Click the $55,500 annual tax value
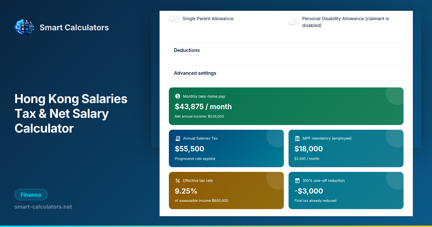Image resolution: width=432 pixels, height=227 pixels. [x=189, y=149]
